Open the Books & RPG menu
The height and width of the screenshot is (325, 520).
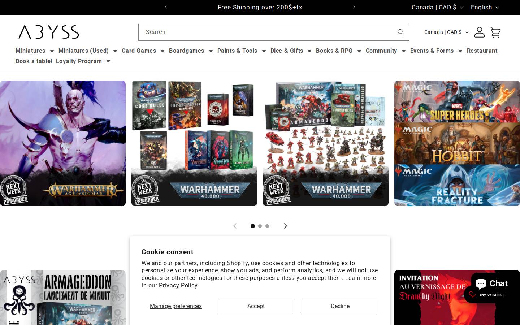338,51
